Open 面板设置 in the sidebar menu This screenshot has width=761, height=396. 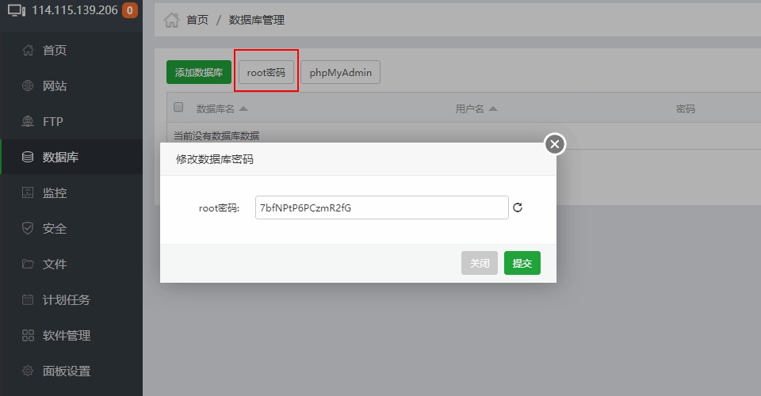71,371
